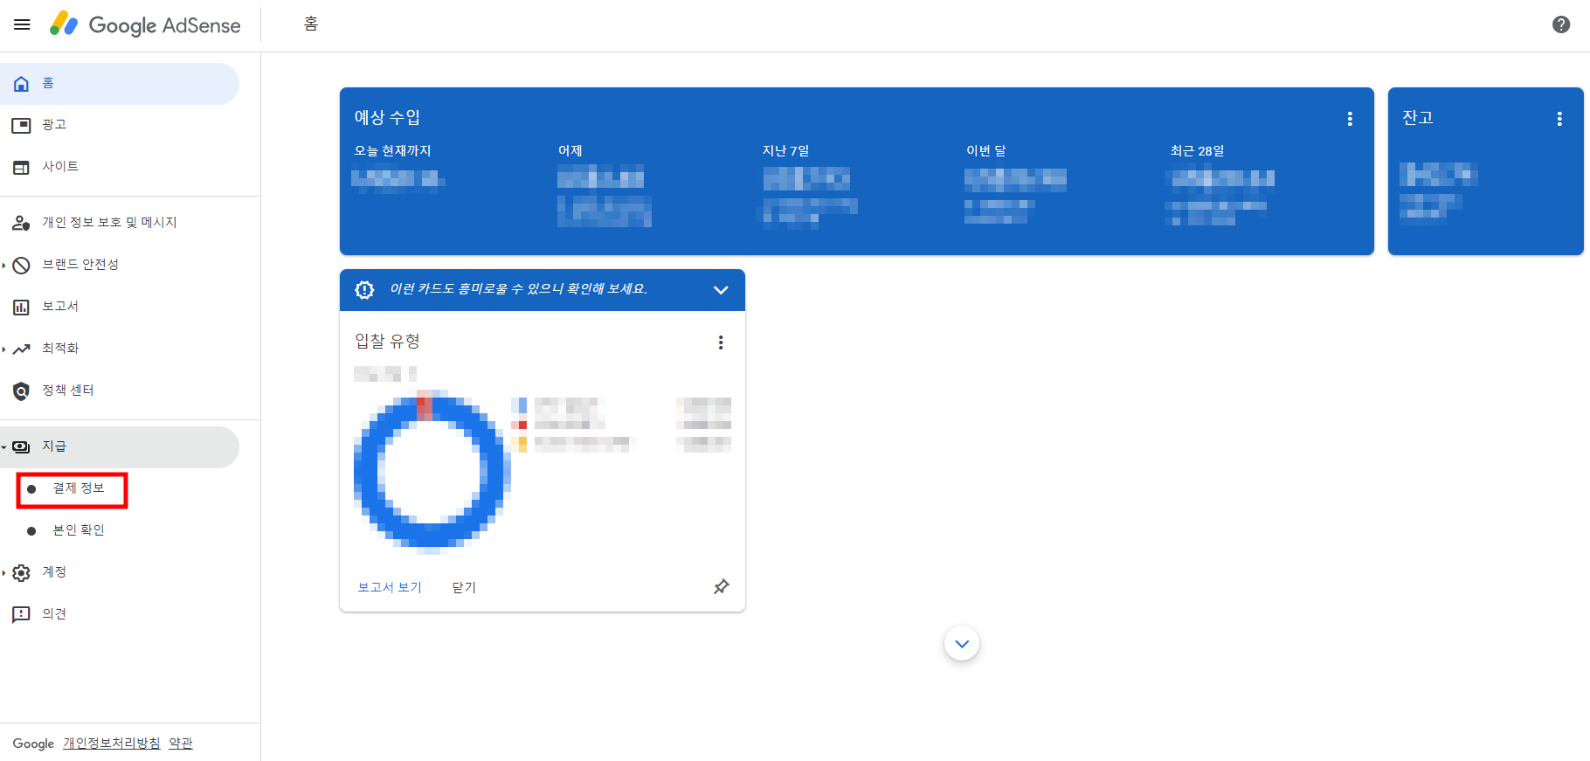This screenshot has width=1590, height=761.
Task: Collapse the interesting cards banner chevron
Action: pos(721,290)
